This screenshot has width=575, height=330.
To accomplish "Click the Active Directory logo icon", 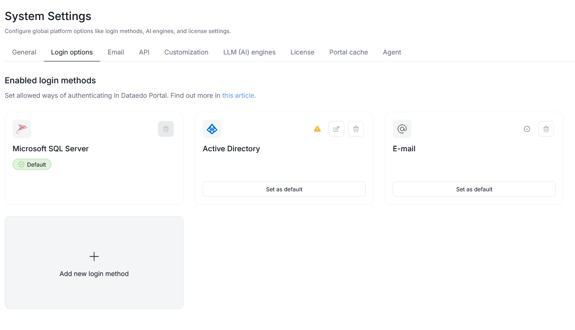I will coord(212,129).
